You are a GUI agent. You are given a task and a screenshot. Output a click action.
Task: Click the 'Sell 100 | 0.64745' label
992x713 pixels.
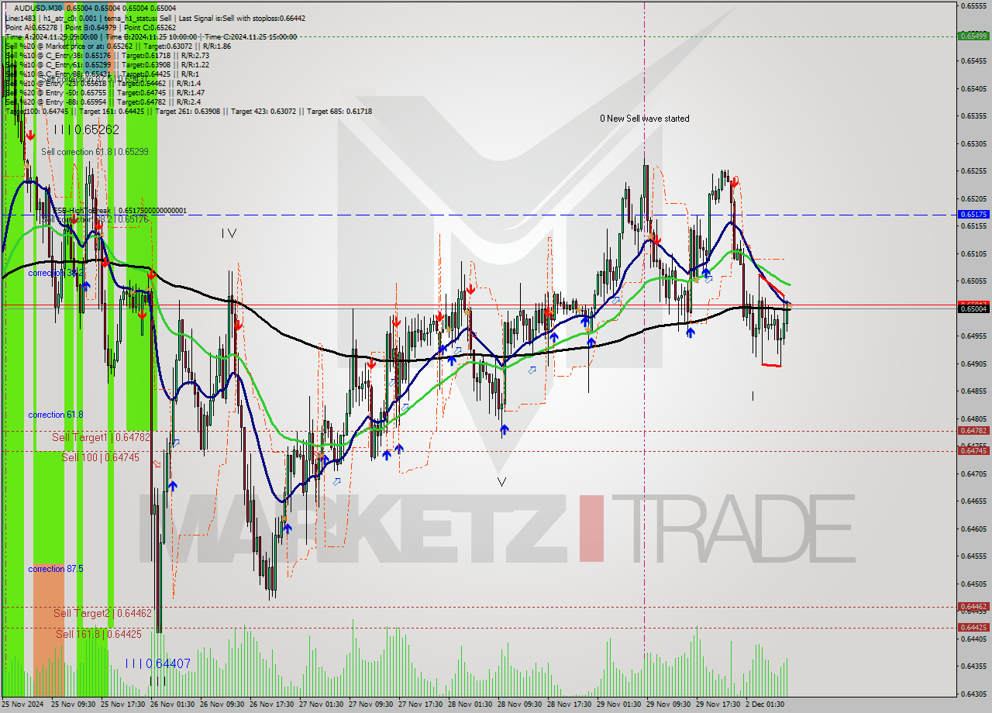[101, 457]
